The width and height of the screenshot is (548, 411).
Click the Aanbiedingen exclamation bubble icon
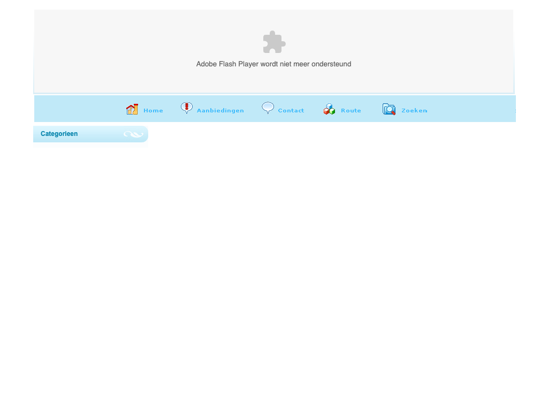pos(187,108)
